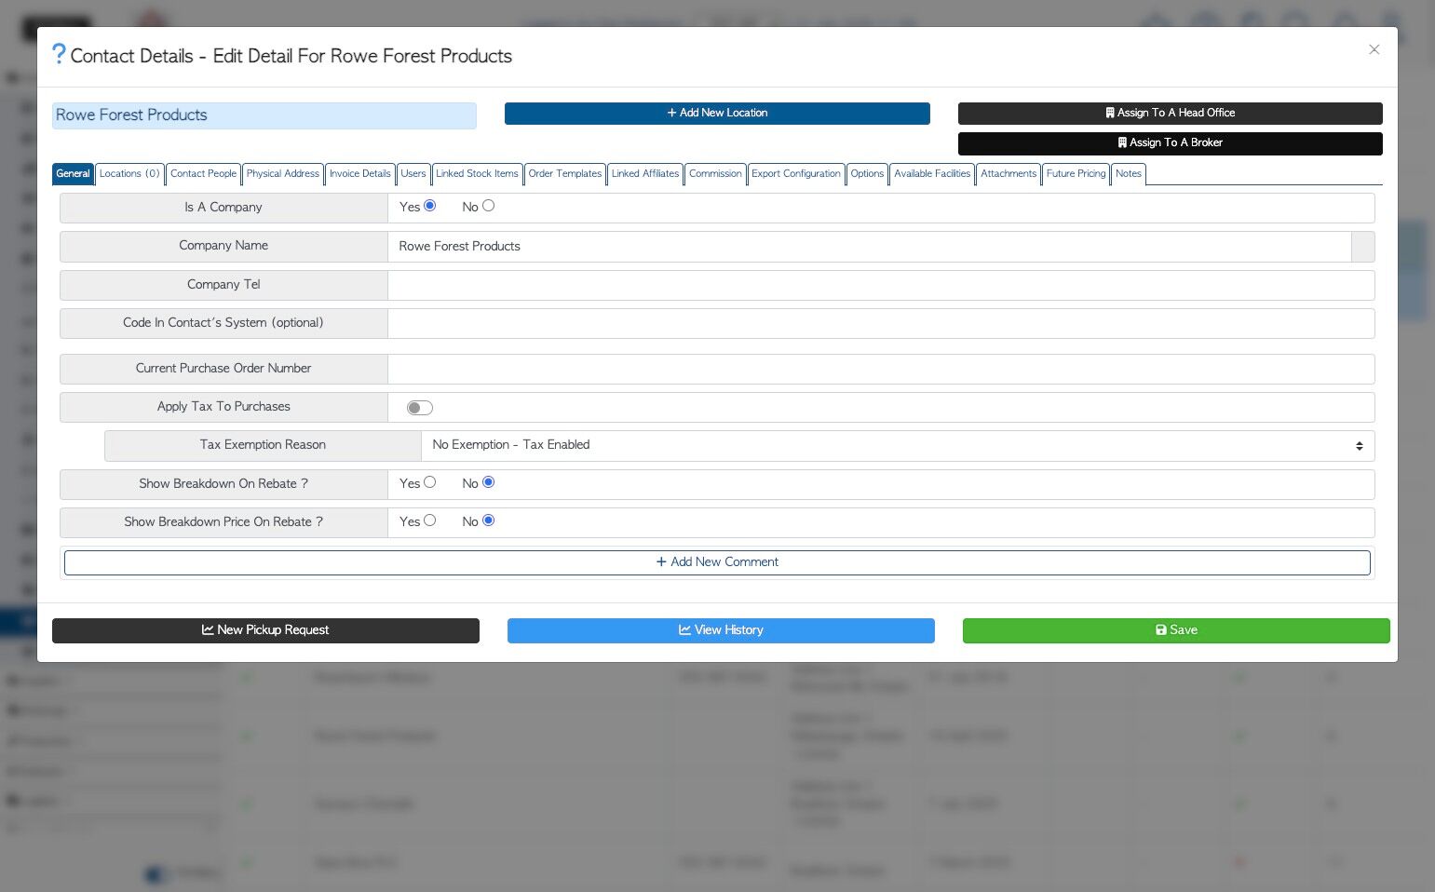
Task: Click the grey box beside Company Name field
Action: coord(1362,247)
